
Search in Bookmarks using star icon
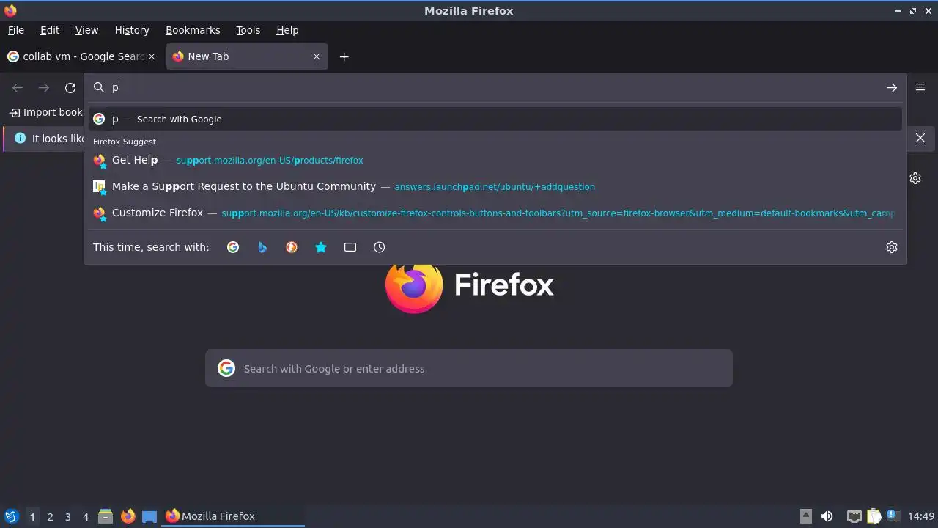click(321, 247)
